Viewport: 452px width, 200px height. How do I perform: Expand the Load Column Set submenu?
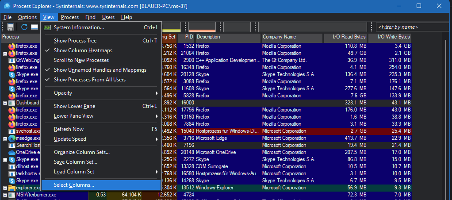click(101, 172)
